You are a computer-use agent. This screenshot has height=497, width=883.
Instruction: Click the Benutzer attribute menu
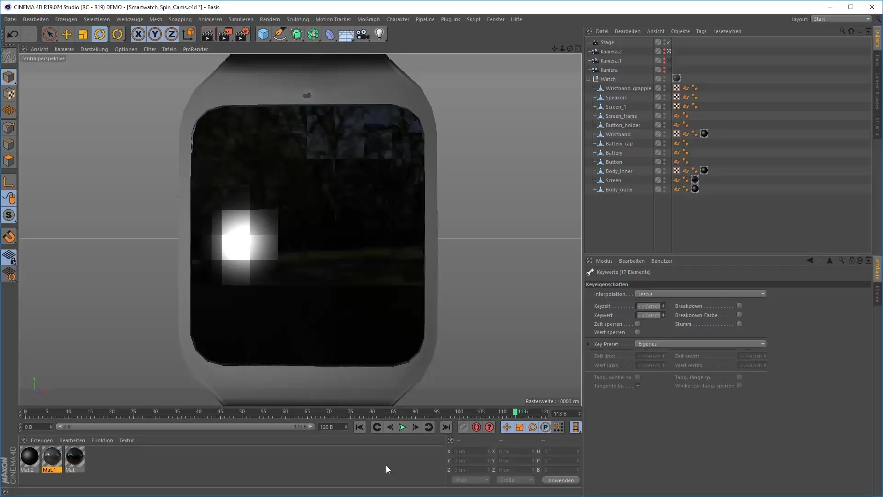point(661,261)
